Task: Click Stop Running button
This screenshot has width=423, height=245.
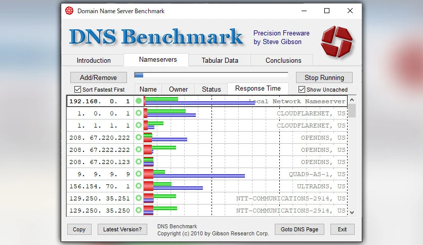Action: [x=324, y=77]
